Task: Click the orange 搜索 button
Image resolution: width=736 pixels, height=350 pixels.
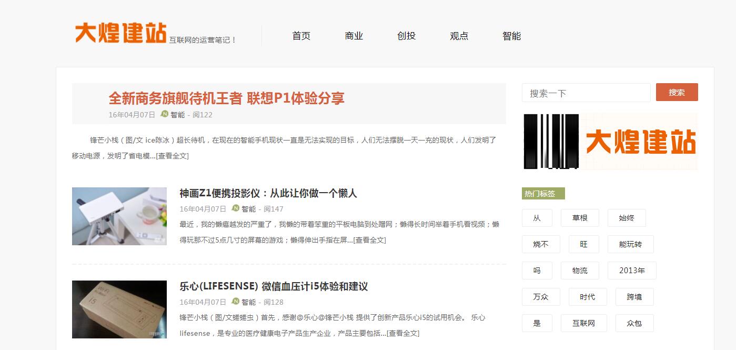Action: [x=677, y=92]
